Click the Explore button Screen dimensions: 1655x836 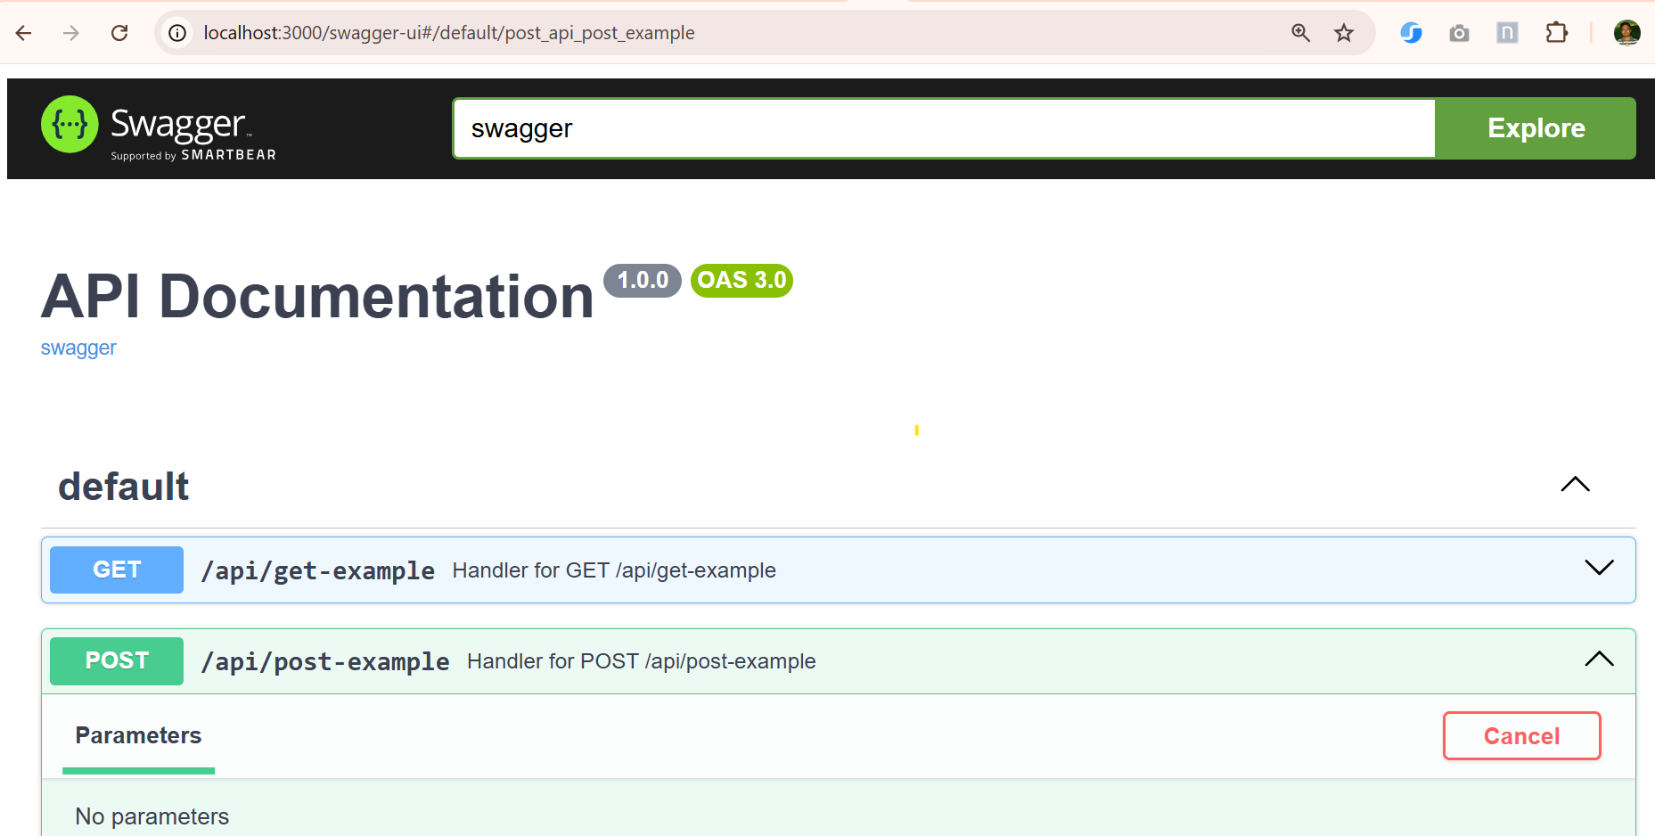point(1536,127)
